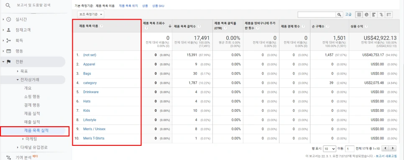Click help icon next to 제품 결제 횟수
The height and width of the screenshot is (160, 404).
pyautogui.click(x=303, y=26)
